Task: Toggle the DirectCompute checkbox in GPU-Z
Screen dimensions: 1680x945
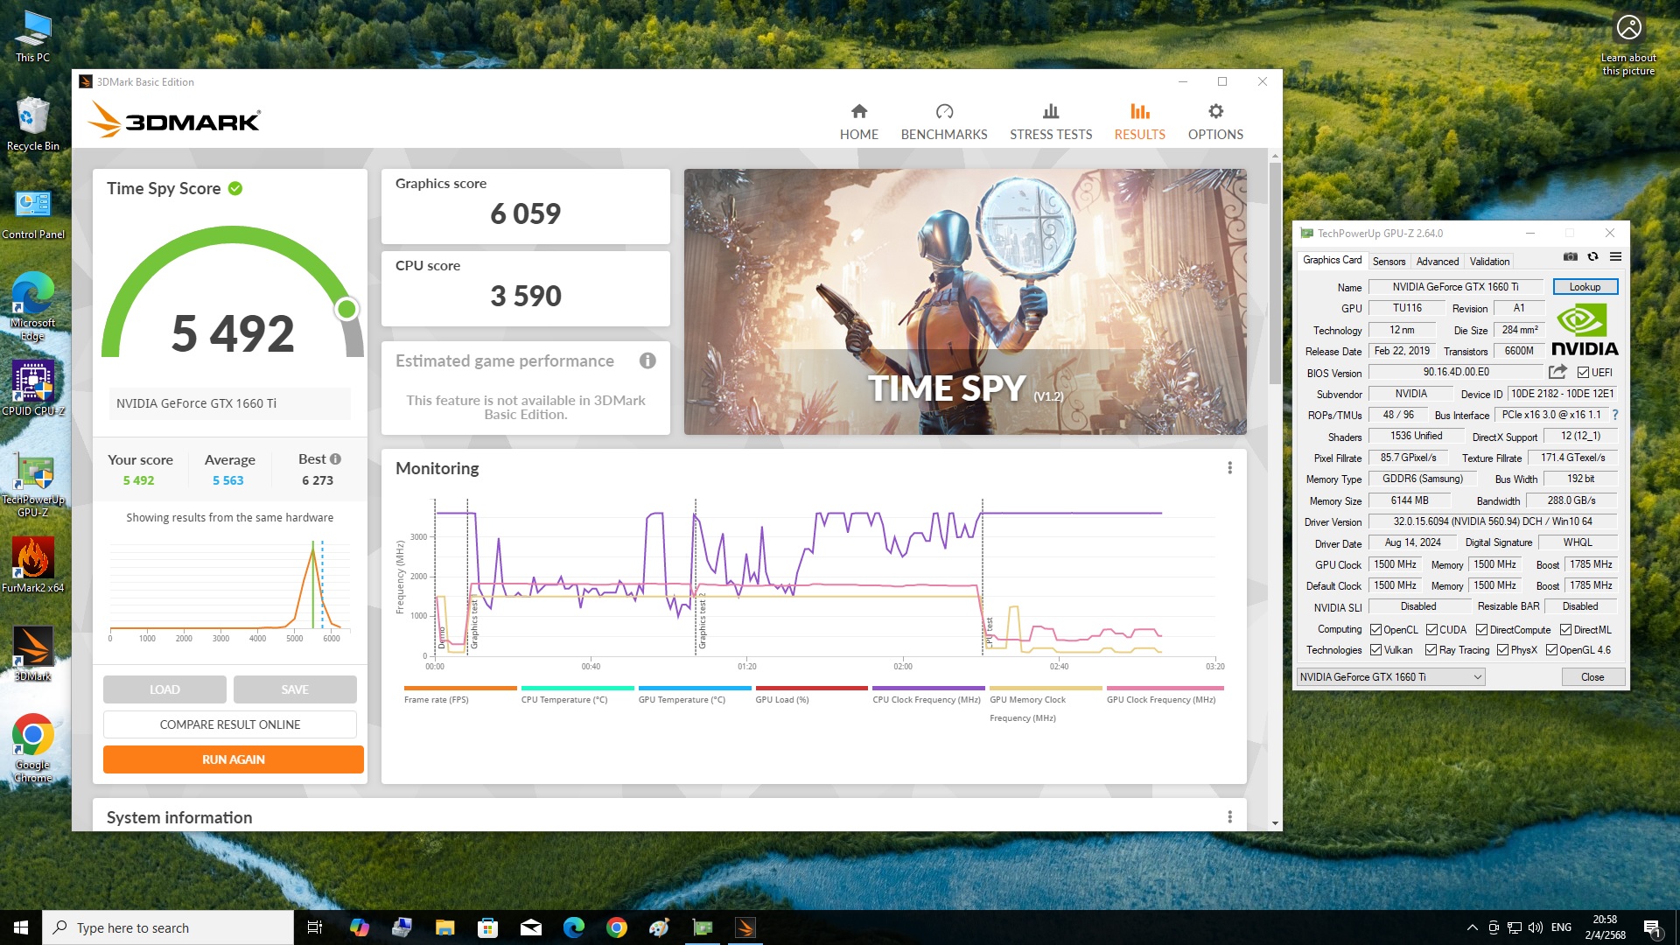Action: click(x=1481, y=629)
